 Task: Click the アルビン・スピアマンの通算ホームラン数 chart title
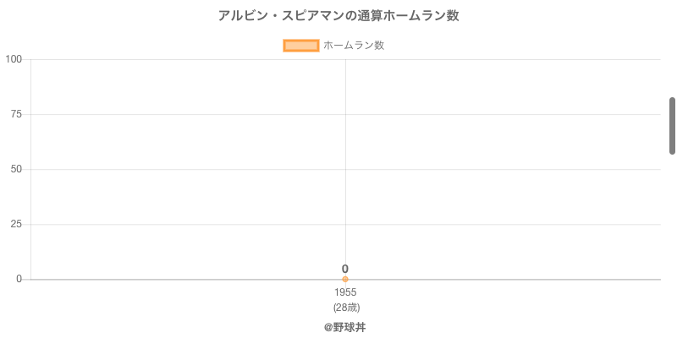[x=338, y=16]
